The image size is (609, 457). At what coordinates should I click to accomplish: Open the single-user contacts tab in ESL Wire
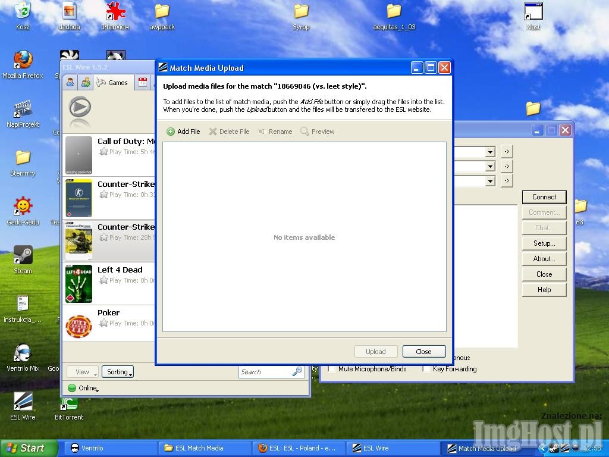point(70,82)
